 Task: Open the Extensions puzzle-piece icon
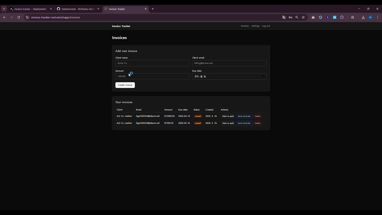(x=342, y=17)
